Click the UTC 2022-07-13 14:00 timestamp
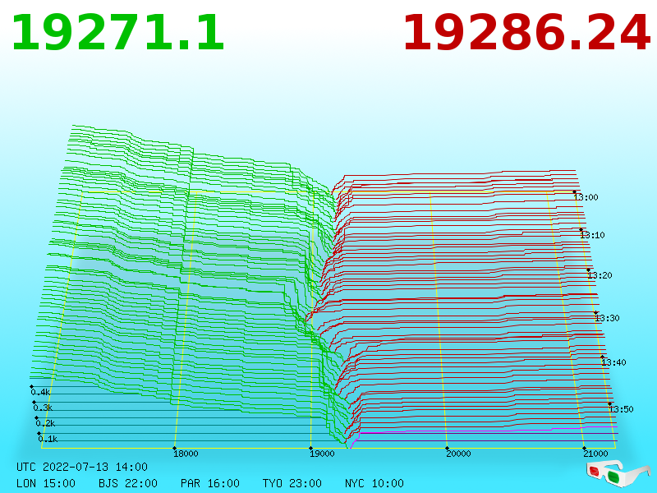This screenshot has height=493, width=657. click(x=82, y=467)
